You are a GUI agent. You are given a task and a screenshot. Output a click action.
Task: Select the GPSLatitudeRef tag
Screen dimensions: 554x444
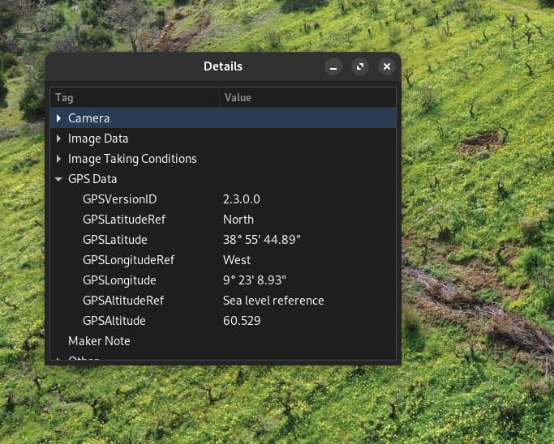click(124, 220)
